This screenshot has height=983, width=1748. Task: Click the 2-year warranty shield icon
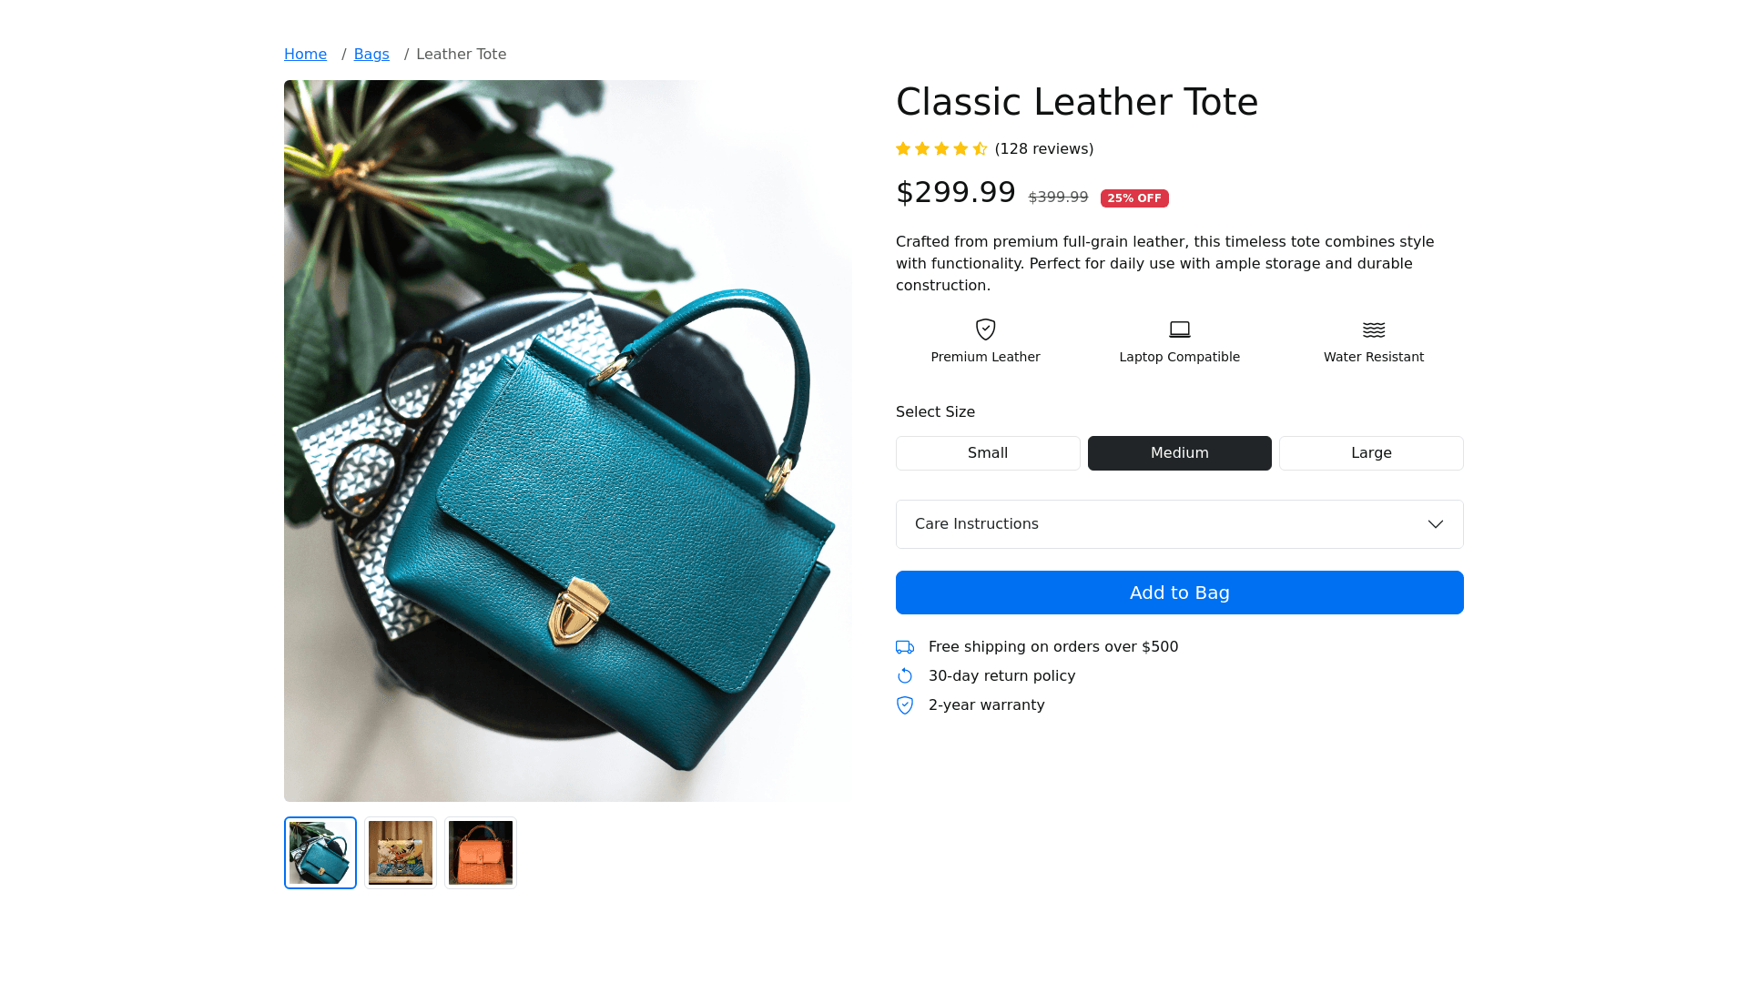[905, 705]
